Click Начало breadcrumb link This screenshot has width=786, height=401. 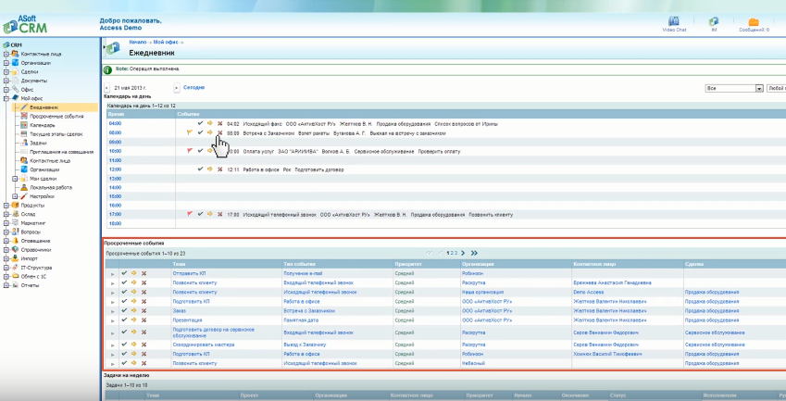(137, 42)
